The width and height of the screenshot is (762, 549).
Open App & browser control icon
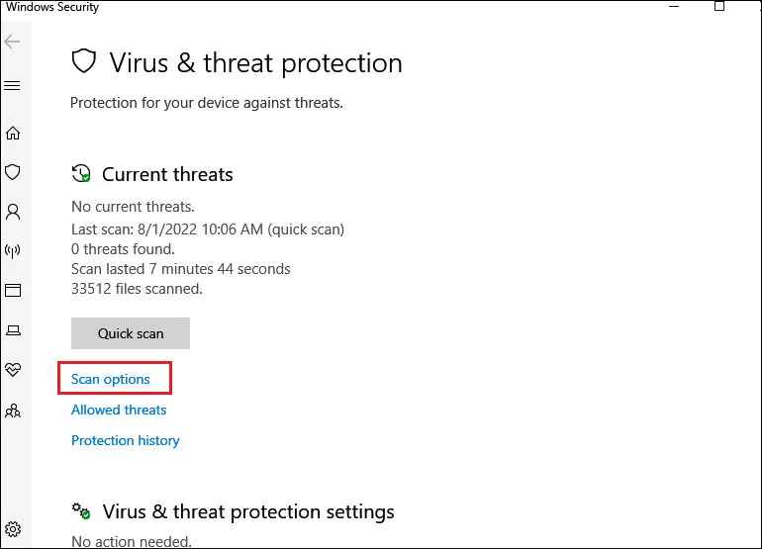click(13, 291)
